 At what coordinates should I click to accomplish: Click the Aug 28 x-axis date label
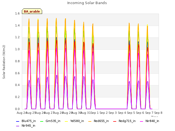[x=58, y=113]
